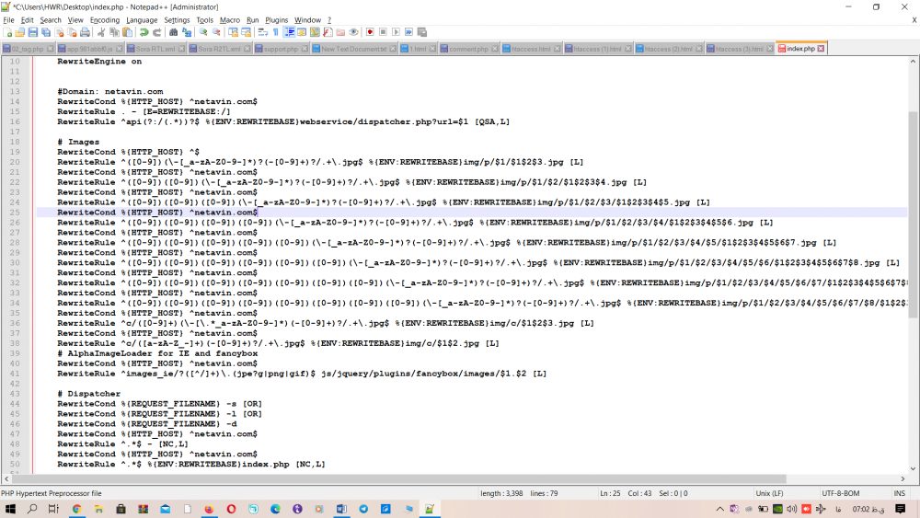
Task: Close the Sora R2TL.xml tab
Action: [247, 49]
